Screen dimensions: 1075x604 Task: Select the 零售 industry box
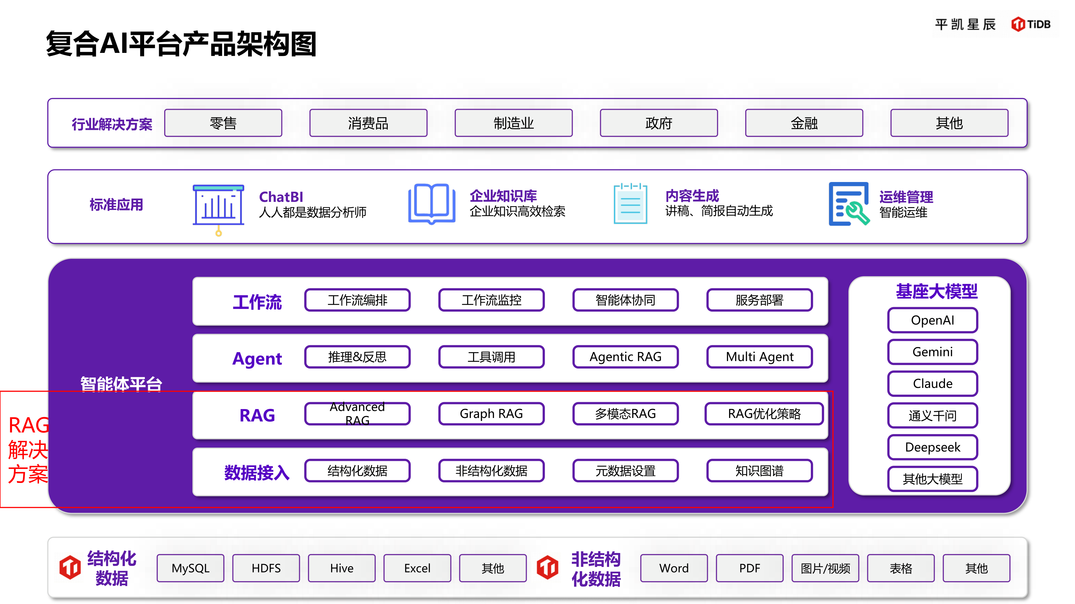223,123
